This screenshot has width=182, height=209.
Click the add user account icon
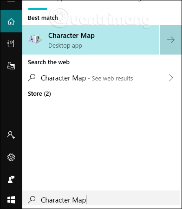[11, 135]
